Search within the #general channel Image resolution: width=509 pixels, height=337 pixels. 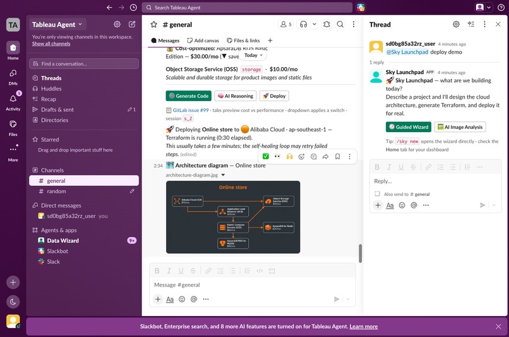[x=340, y=25]
